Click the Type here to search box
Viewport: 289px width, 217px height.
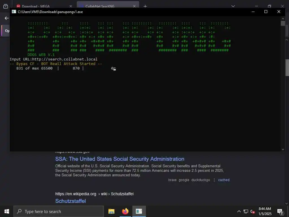tap(59, 211)
